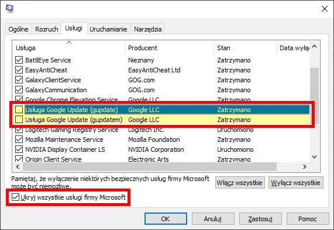
Task: Click the Logitech Inc. producer cell
Action: [x=146, y=130]
